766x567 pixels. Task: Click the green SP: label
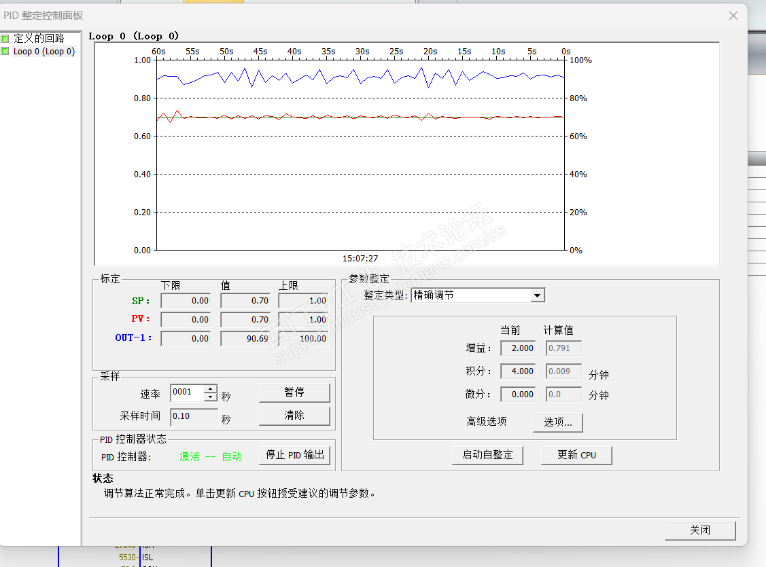coord(141,301)
